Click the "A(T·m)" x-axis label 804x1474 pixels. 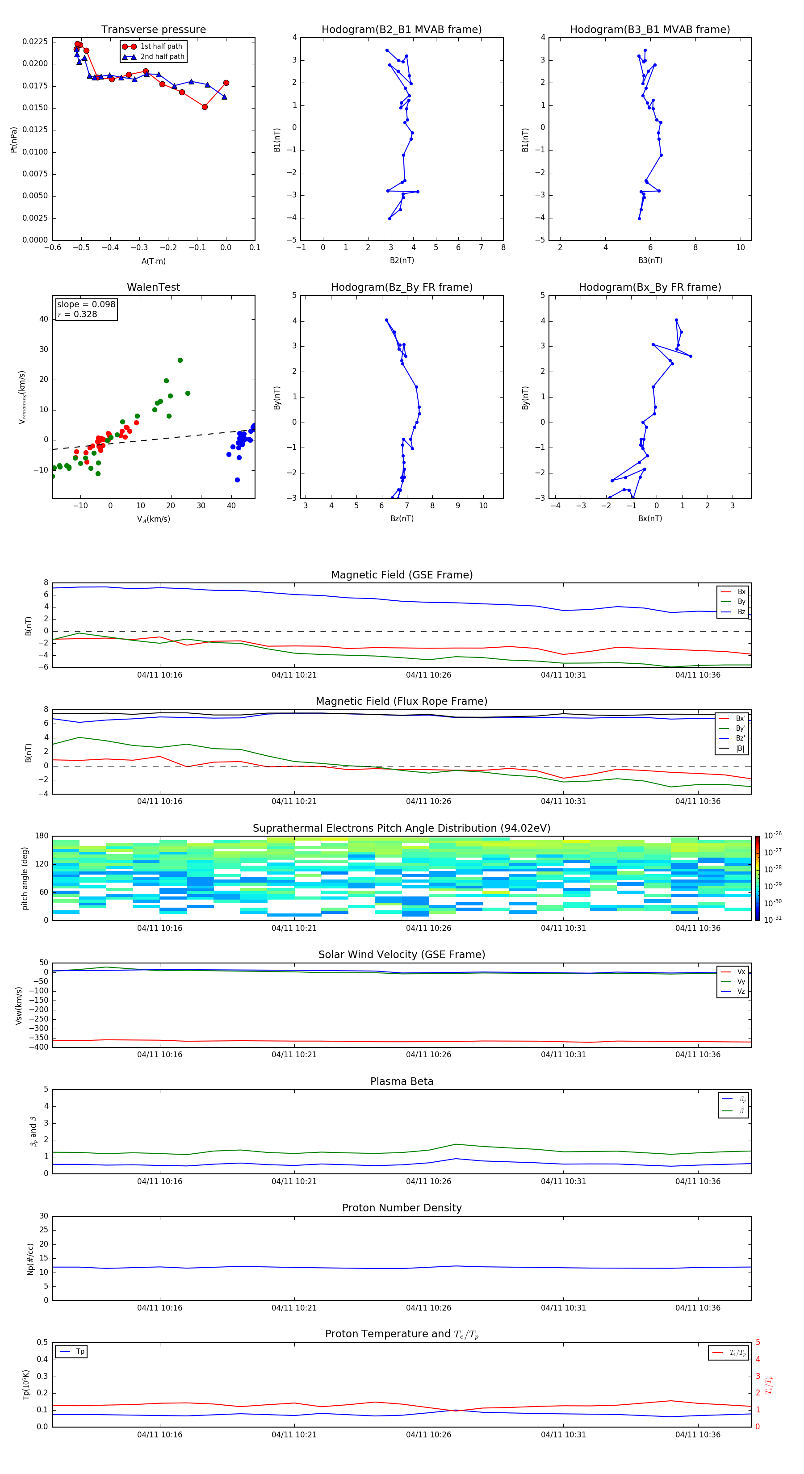tap(153, 261)
